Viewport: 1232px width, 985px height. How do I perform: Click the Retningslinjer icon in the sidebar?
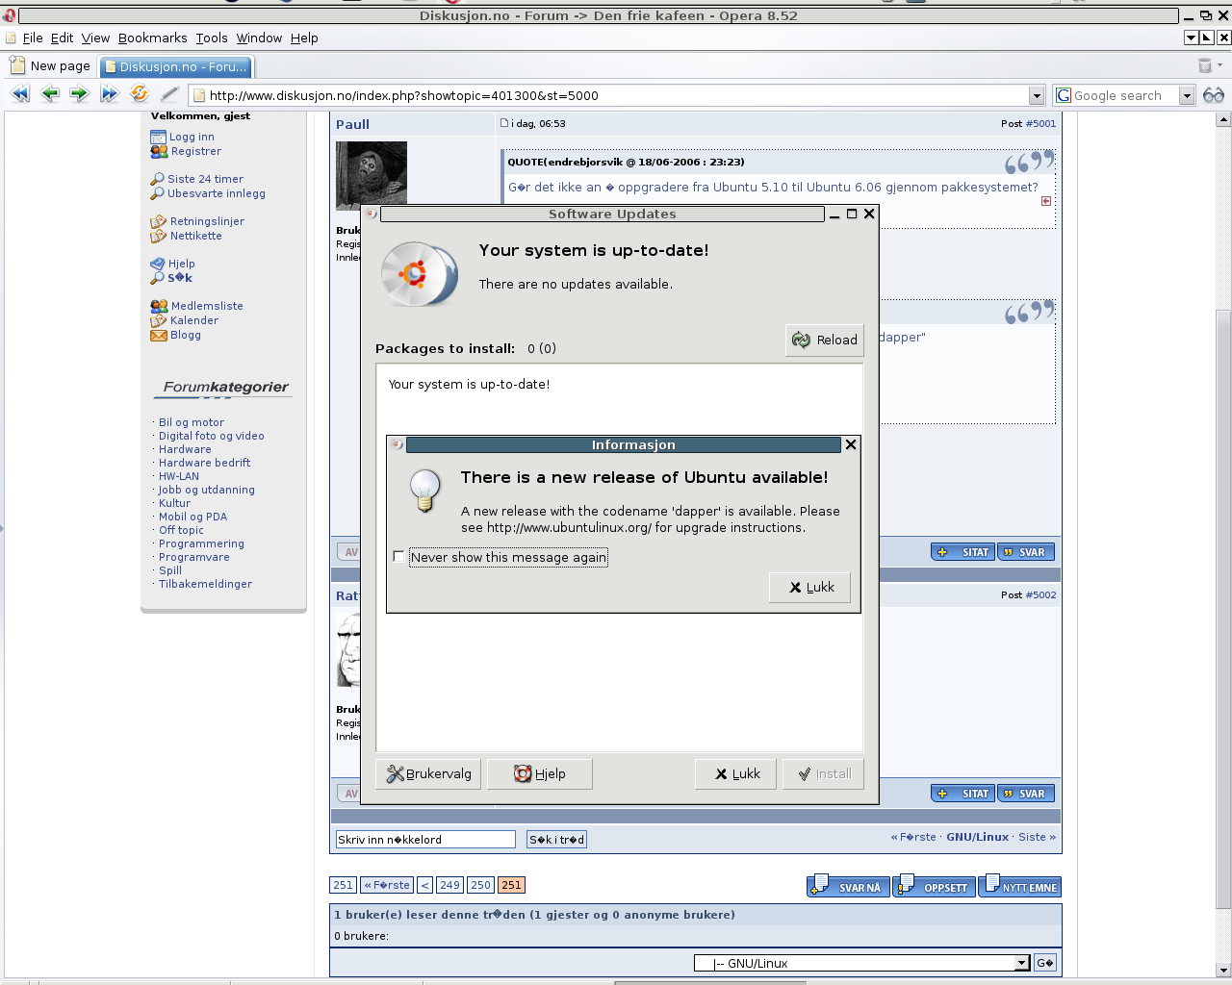click(159, 221)
